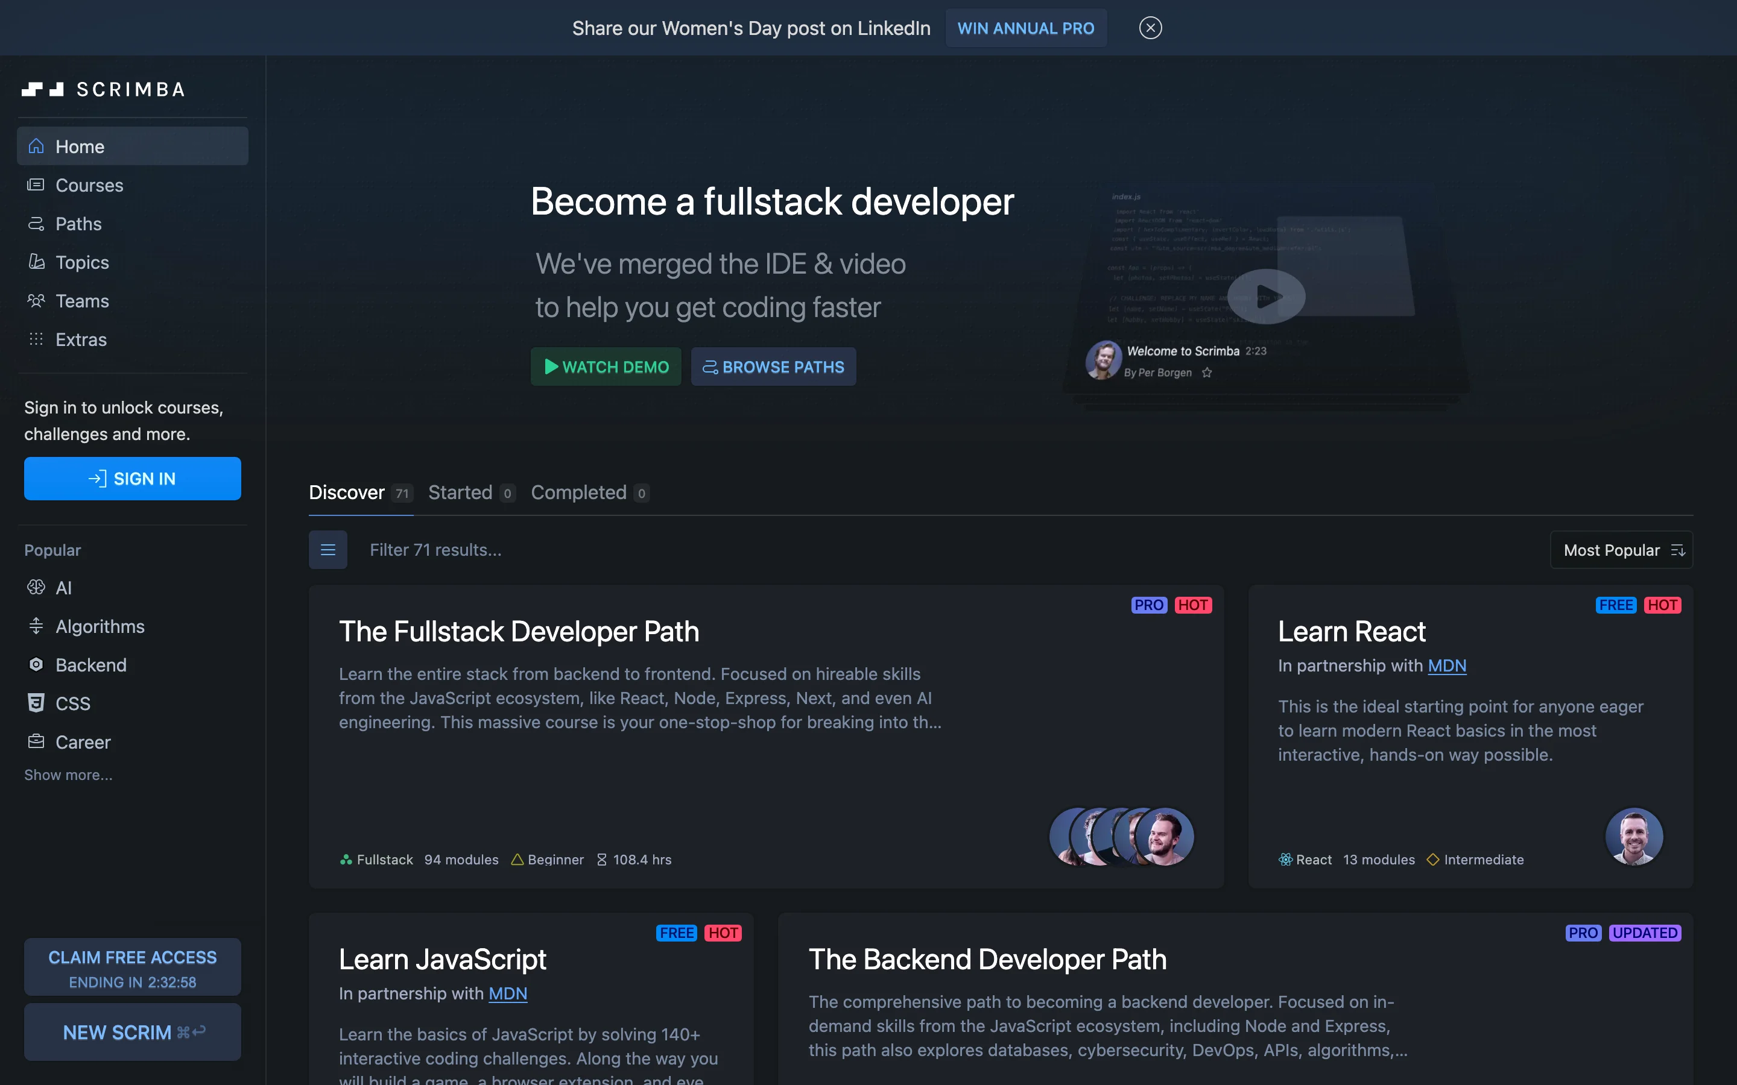Open the Teams page
The image size is (1737, 1085).
click(x=82, y=301)
